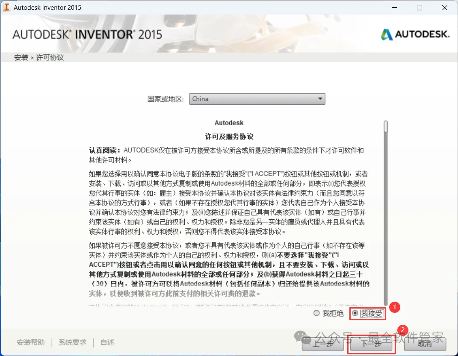This screenshot has height=356, width=458.
Task: Click the 取消 (Cancel) button
Action: pyautogui.click(x=425, y=344)
